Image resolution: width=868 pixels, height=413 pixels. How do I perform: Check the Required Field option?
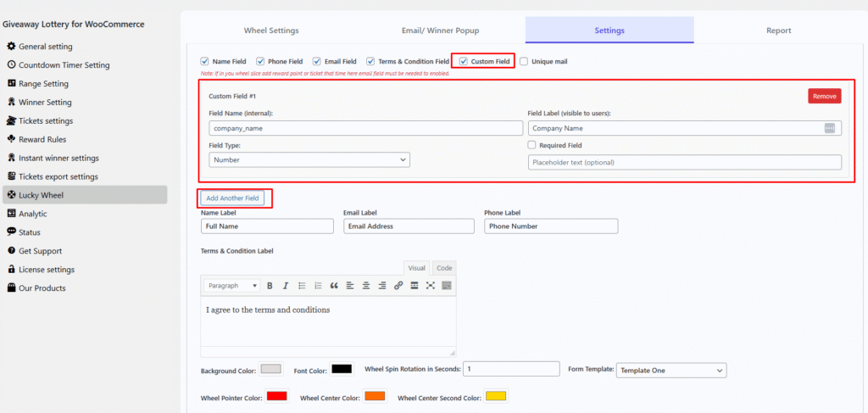532,145
